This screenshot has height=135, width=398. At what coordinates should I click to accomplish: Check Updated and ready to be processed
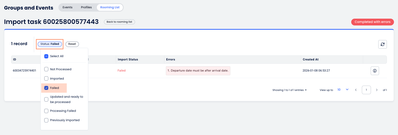(x=46, y=99)
